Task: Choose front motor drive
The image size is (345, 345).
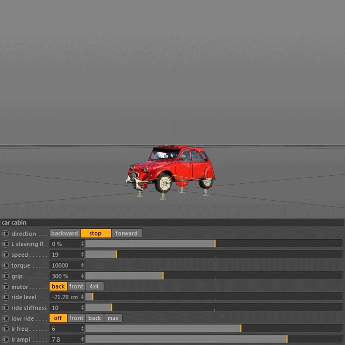Action: click(76, 287)
